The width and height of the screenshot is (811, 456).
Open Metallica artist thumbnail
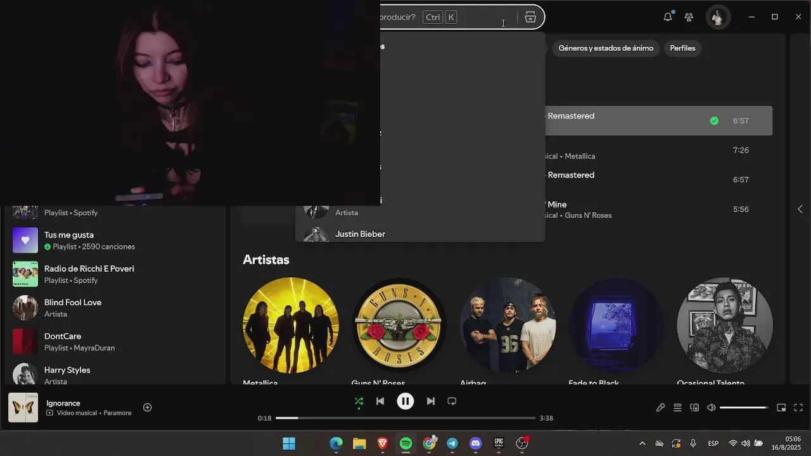pyautogui.click(x=291, y=326)
